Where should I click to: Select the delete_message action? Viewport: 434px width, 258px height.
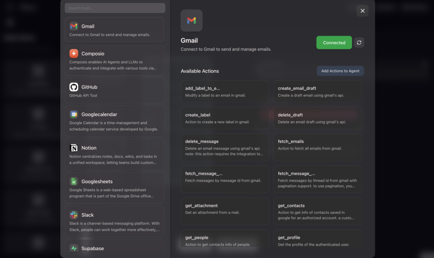tap(225, 147)
